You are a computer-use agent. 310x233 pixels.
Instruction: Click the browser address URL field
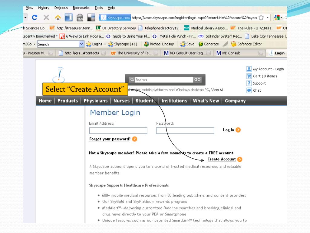click(x=194, y=18)
